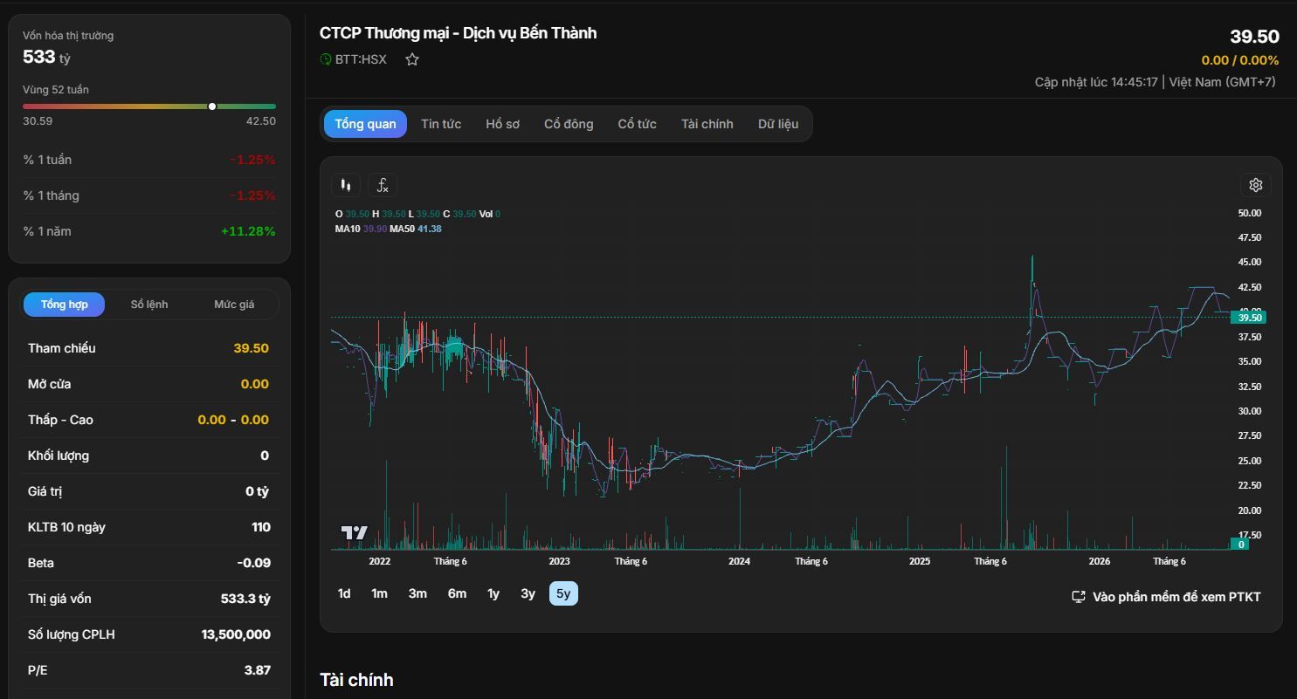Set chart range to 1d
The width and height of the screenshot is (1297, 699).
click(344, 593)
